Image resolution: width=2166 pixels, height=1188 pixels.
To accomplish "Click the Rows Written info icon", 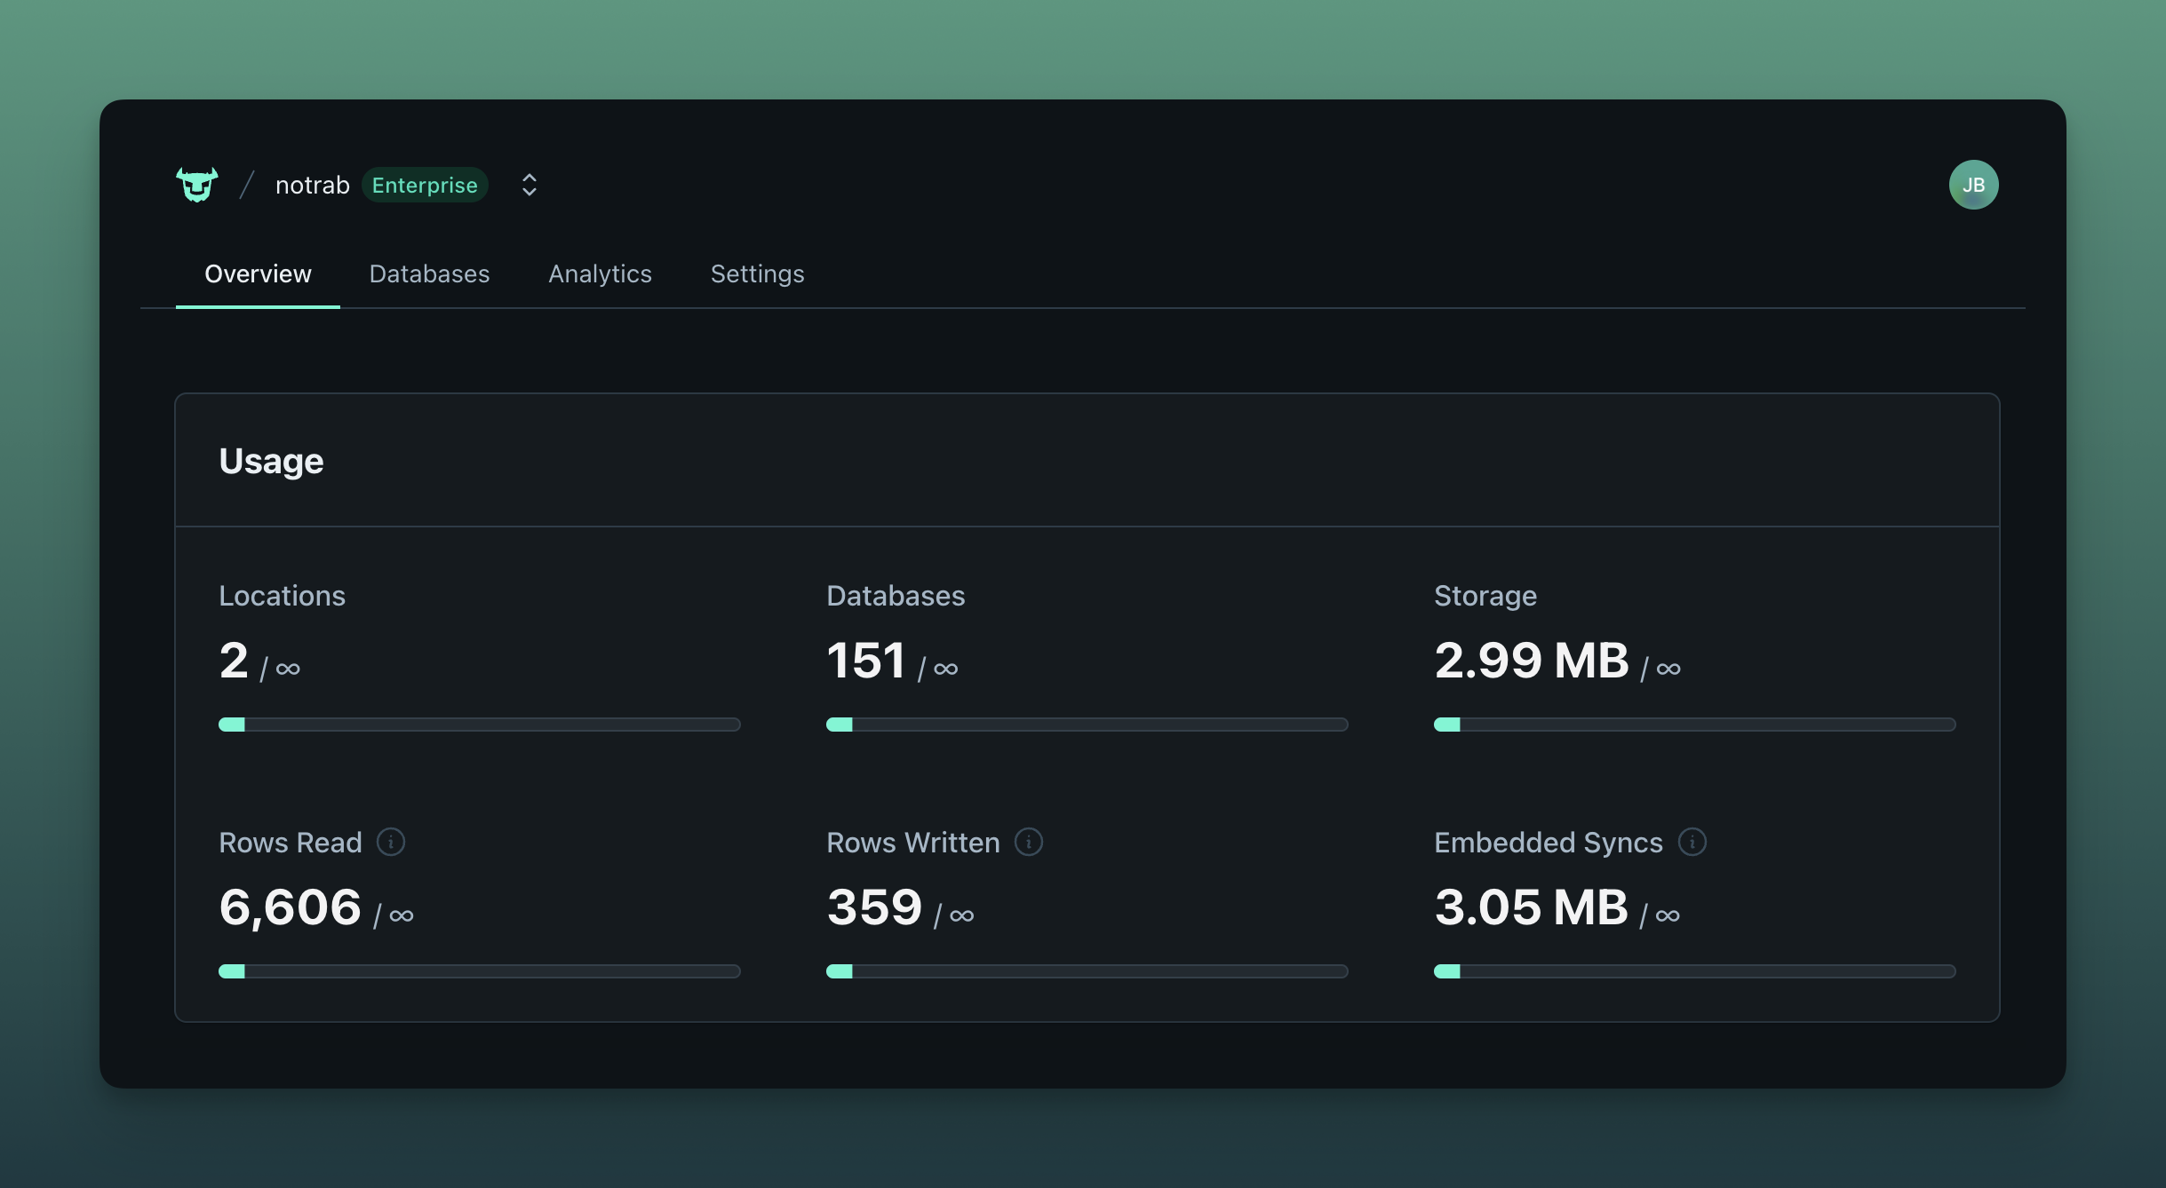I will tap(1029, 842).
